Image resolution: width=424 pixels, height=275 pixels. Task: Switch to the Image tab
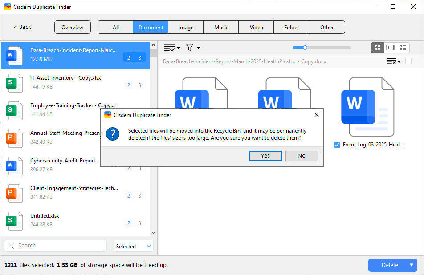pyautogui.click(x=185, y=27)
